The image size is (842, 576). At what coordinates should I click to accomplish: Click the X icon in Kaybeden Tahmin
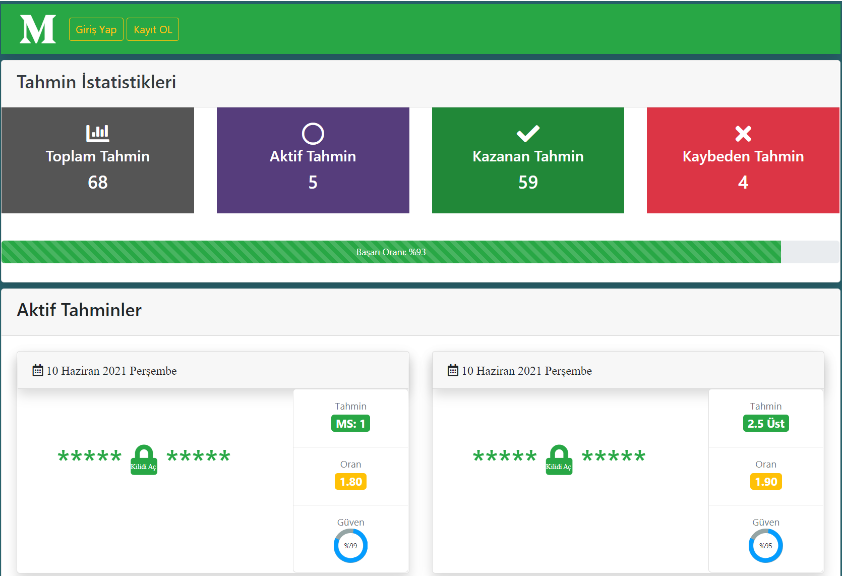(x=743, y=134)
